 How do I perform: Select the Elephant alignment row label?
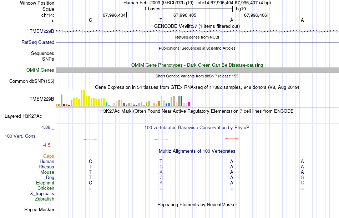[x=45, y=183]
